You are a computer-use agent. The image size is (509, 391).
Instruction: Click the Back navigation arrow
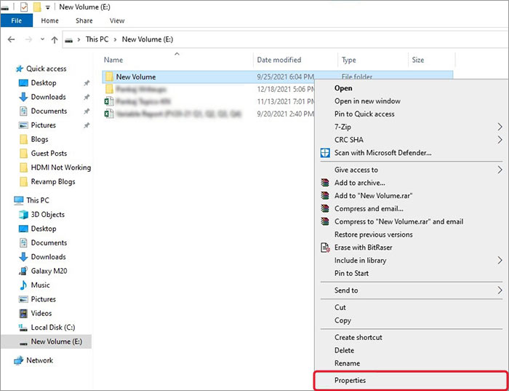tap(12, 39)
